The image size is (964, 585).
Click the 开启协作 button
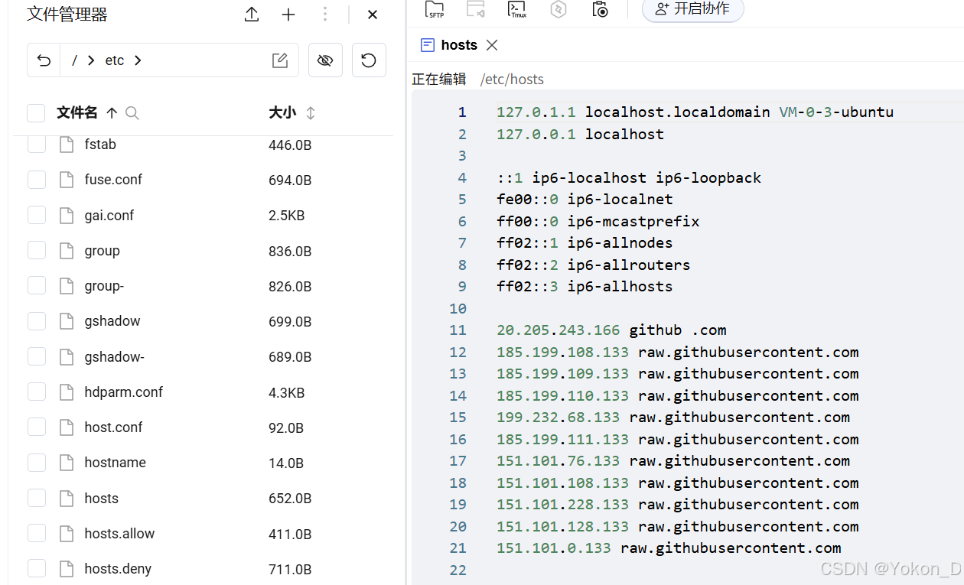click(693, 9)
